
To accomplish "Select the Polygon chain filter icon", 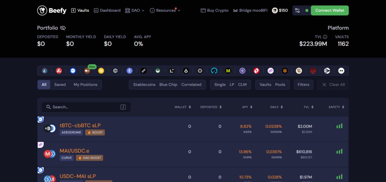I will click(271, 71).
